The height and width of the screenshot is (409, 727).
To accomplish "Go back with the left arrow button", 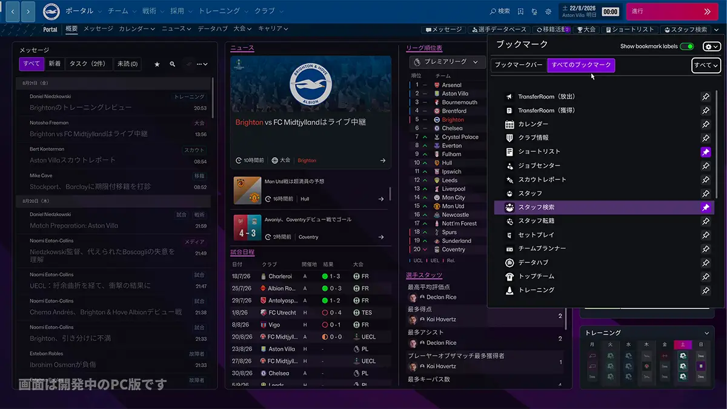I will [13, 12].
